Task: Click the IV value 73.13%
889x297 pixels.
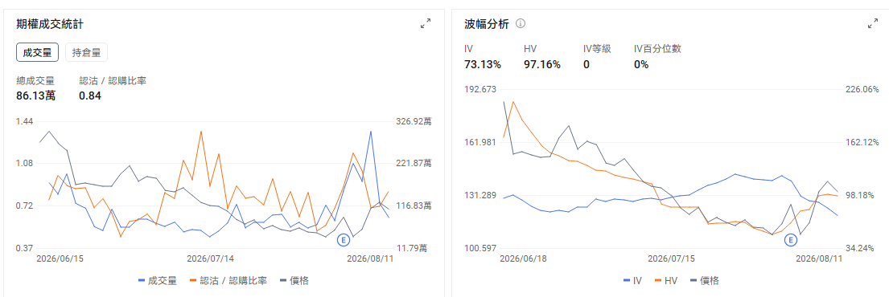Action: coord(483,64)
